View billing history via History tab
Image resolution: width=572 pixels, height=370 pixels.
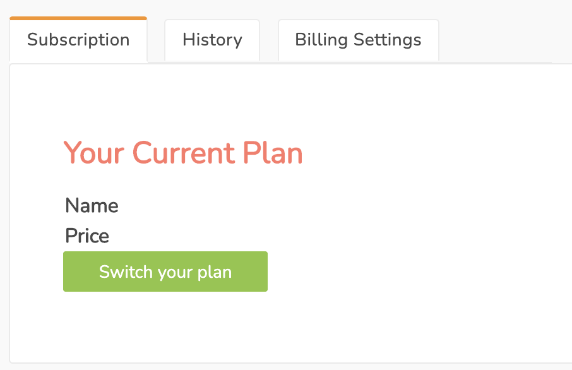pyautogui.click(x=212, y=40)
